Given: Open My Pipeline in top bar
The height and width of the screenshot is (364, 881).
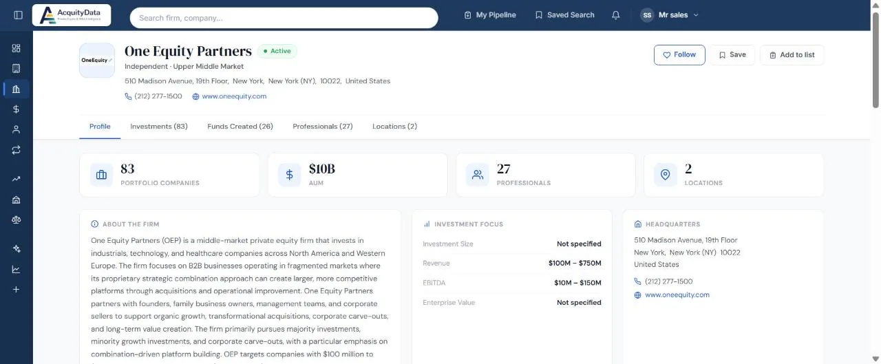Looking at the screenshot, I should [x=490, y=15].
